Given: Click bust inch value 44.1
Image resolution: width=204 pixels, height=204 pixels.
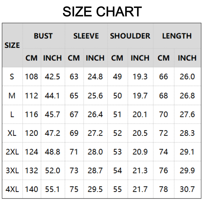Looking at the screenshot, I should [x=52, y=96].
